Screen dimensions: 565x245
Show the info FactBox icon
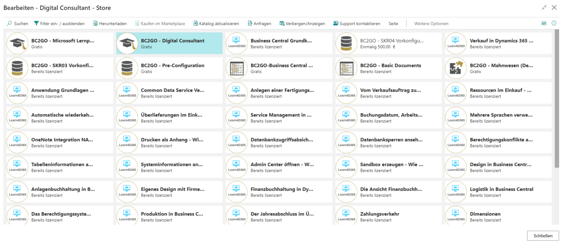tap(554, 23)
